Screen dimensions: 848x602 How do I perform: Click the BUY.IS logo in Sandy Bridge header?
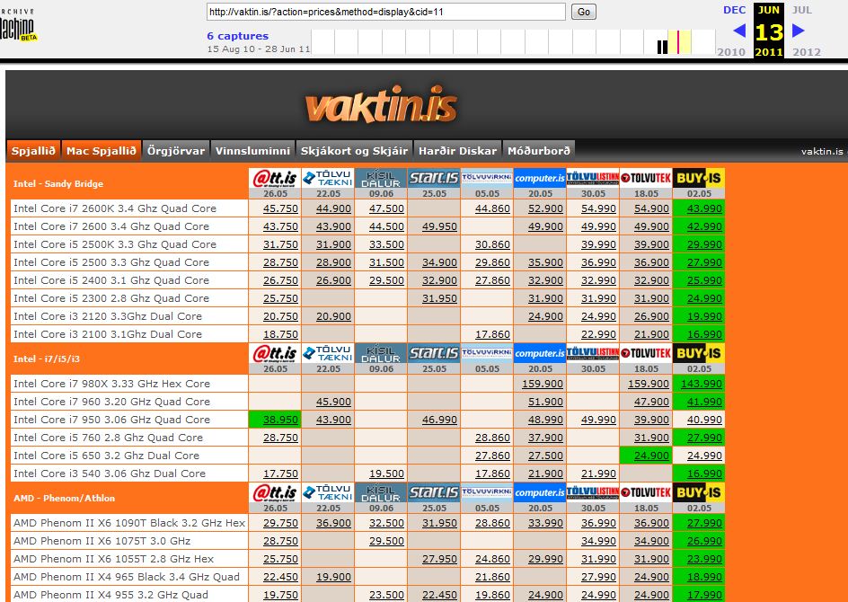[x=698, y=178]
